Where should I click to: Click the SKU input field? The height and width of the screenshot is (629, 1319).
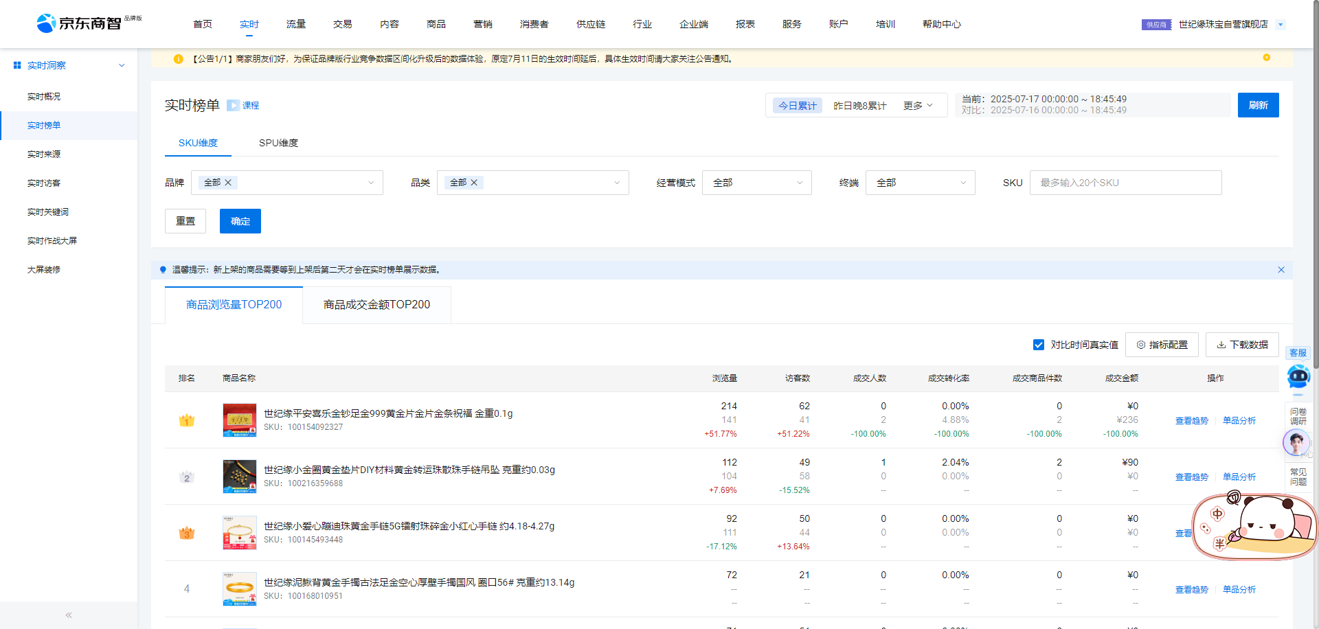[x=1125, y=183]
